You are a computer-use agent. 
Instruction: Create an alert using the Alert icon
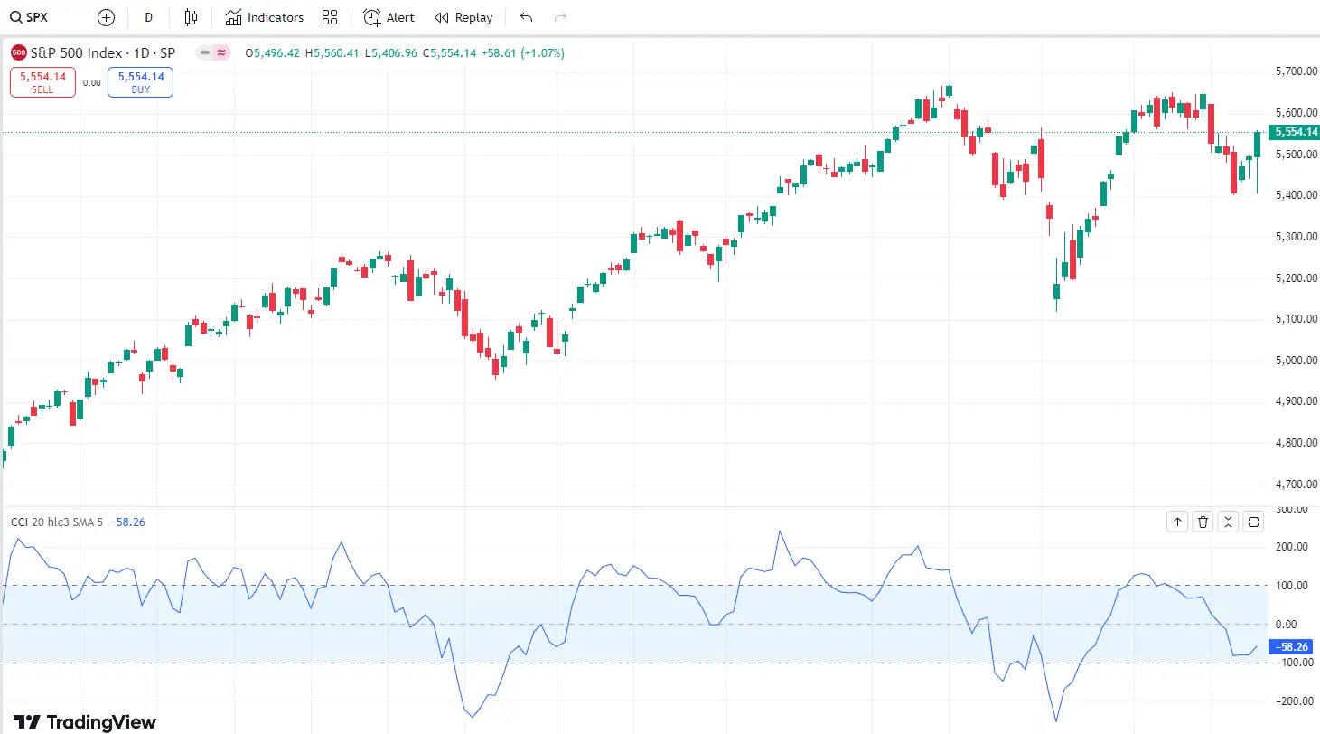coord(388,16)
